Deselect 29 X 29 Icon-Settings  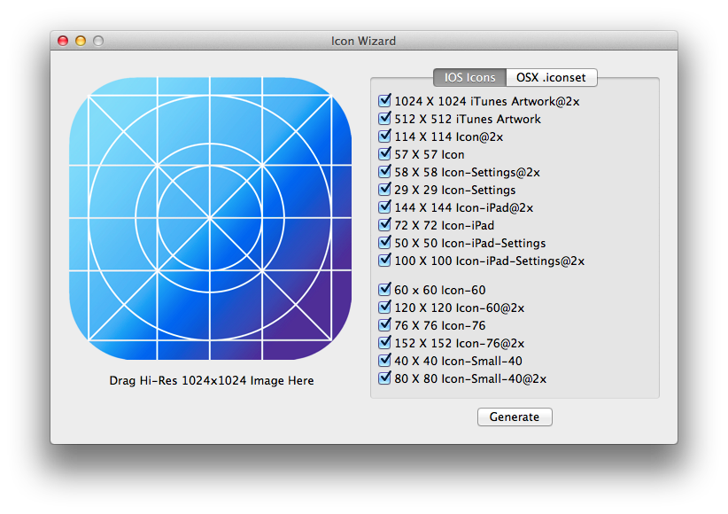[384, 190]
